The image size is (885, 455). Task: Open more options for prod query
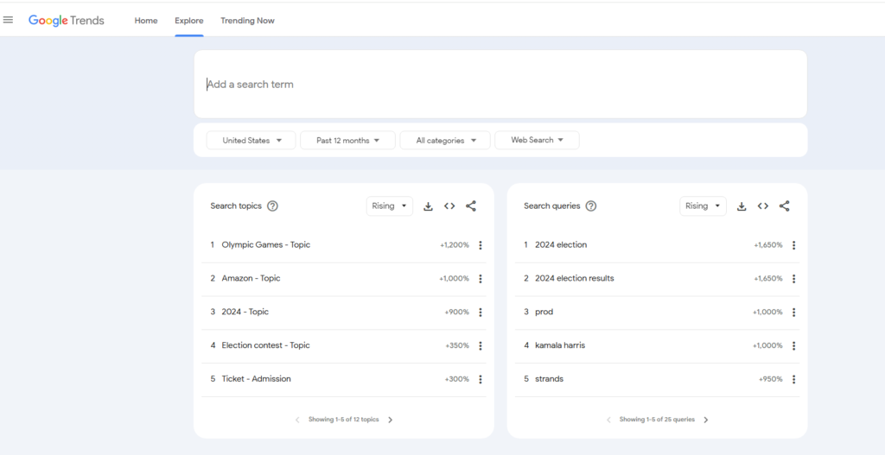[x=793, y=313]
